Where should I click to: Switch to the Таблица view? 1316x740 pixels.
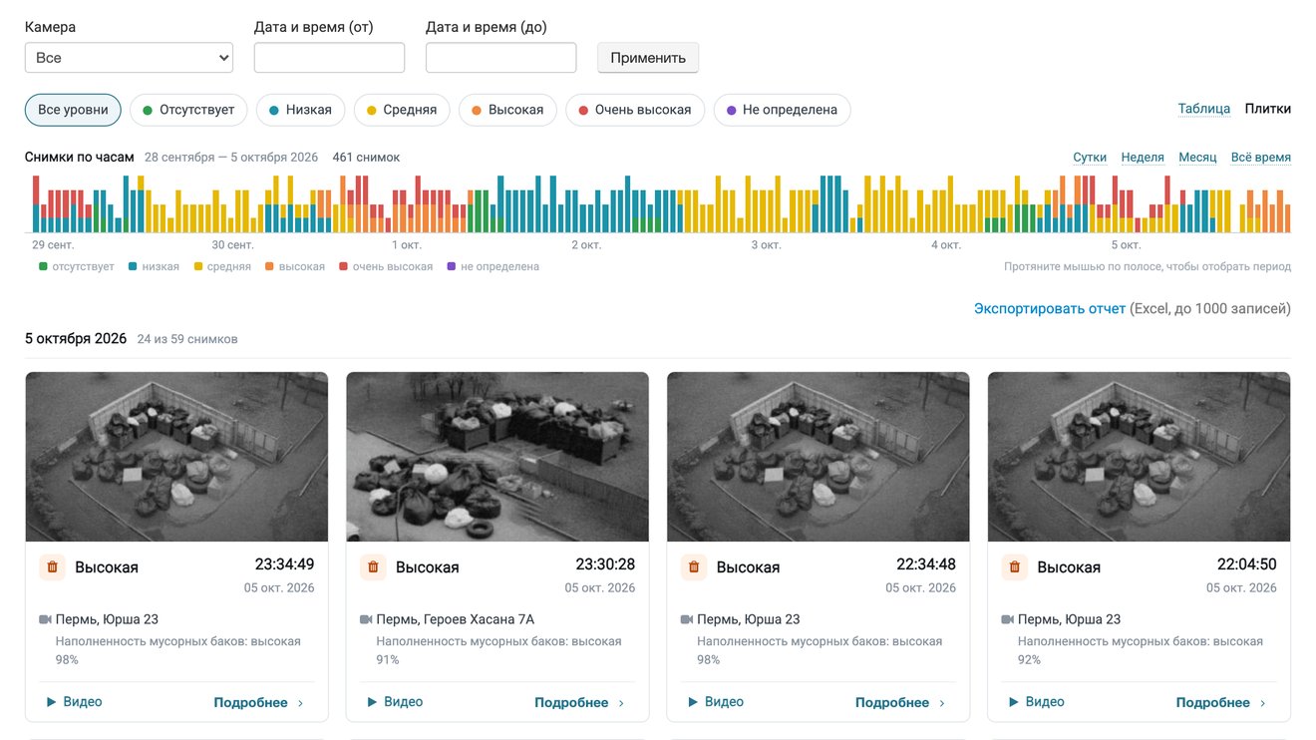(1204, 109)
